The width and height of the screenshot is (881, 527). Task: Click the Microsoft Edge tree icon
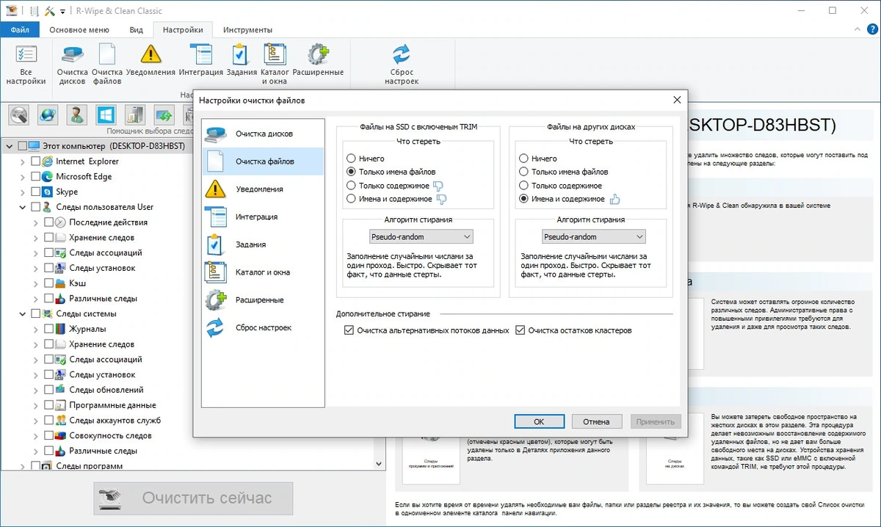click(48, 177)
